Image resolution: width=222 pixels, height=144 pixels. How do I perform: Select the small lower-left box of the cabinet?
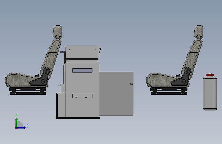[61, 106]
